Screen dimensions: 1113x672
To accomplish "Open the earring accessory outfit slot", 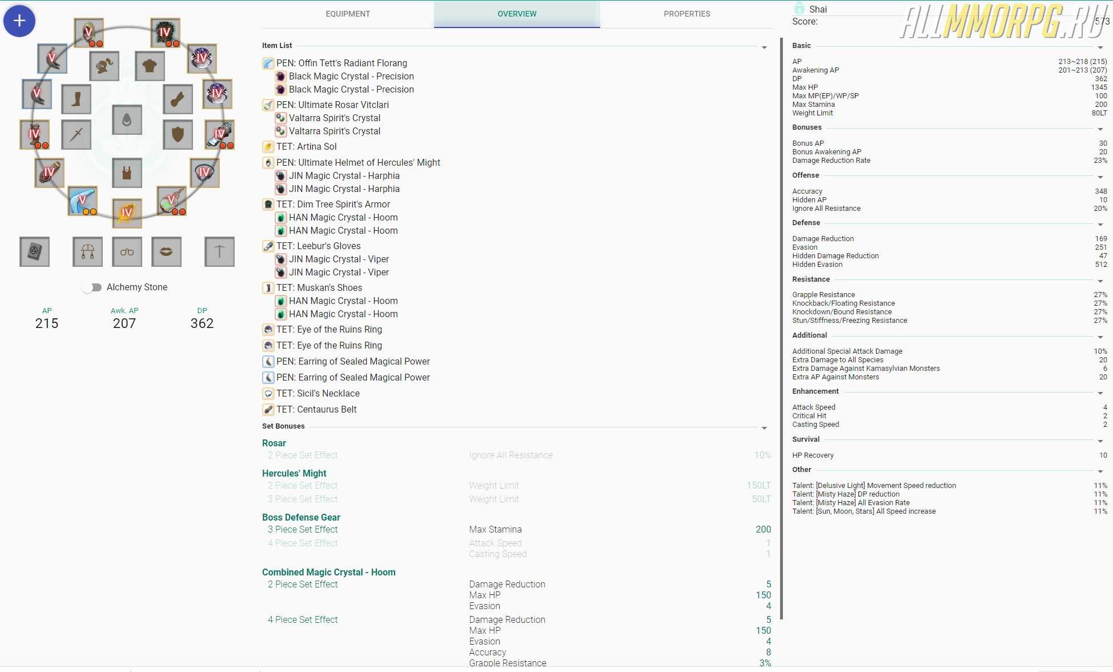I will (x=87, y=251).
